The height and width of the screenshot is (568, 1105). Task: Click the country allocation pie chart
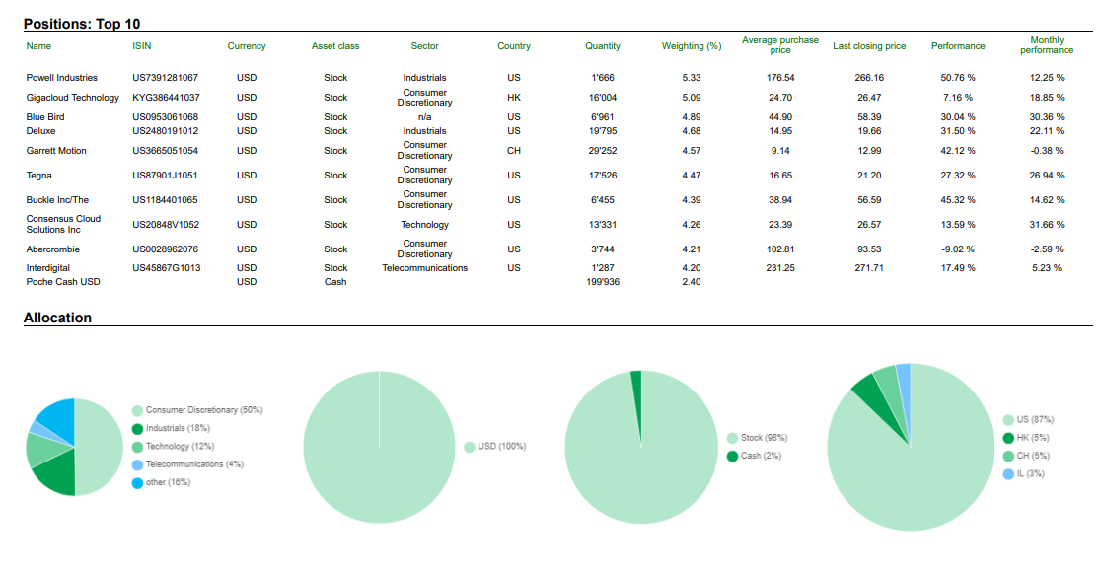tap(910, 447)
